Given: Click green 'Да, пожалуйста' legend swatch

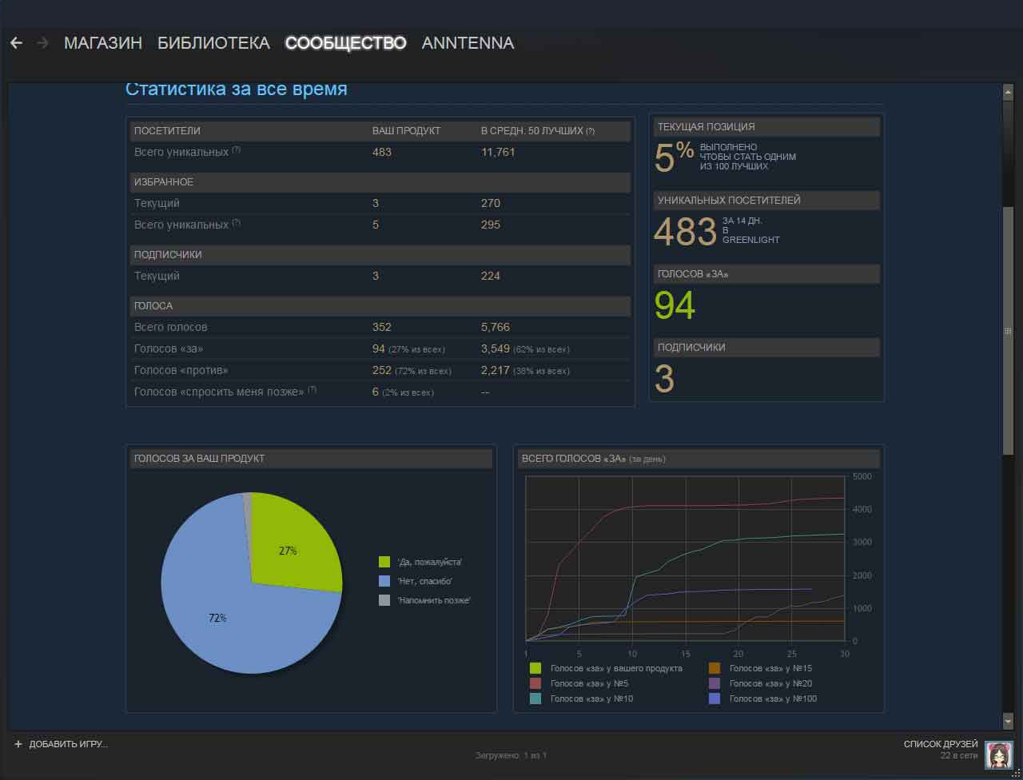Looking at the screenshot, I should [384, 562].
